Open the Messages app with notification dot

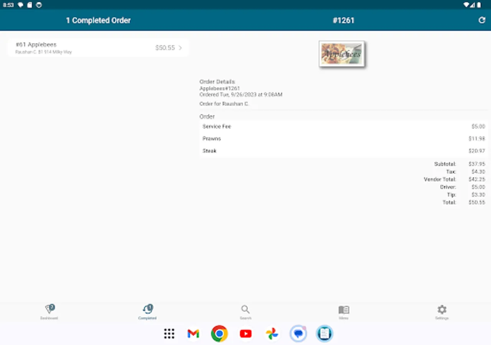click(x=298, y=333)
